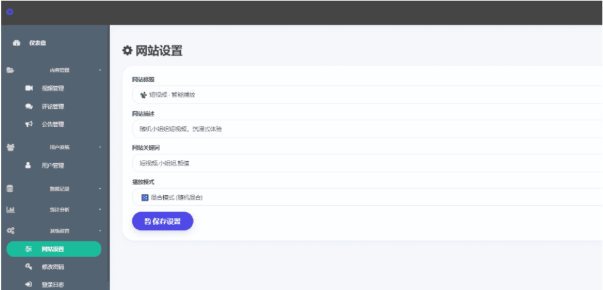Viewport: 603px width, 290px height.
Task: Open the 播放模式 dropdown showing 混合模式
Action: [x=367, y=197]
